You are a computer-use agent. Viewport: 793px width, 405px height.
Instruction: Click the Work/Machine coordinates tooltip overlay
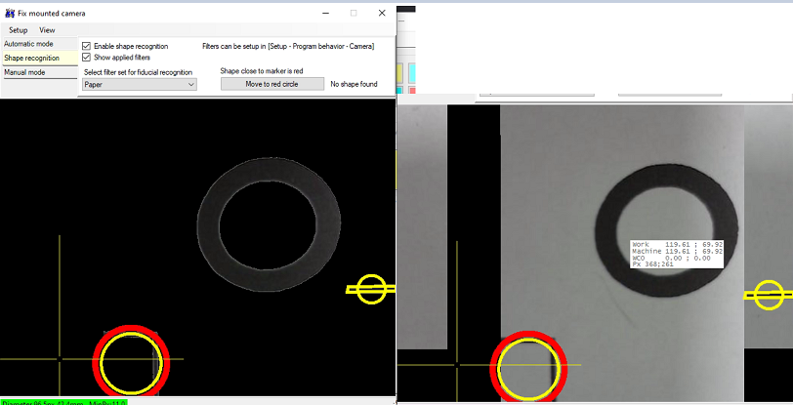(x=677, y=253)
